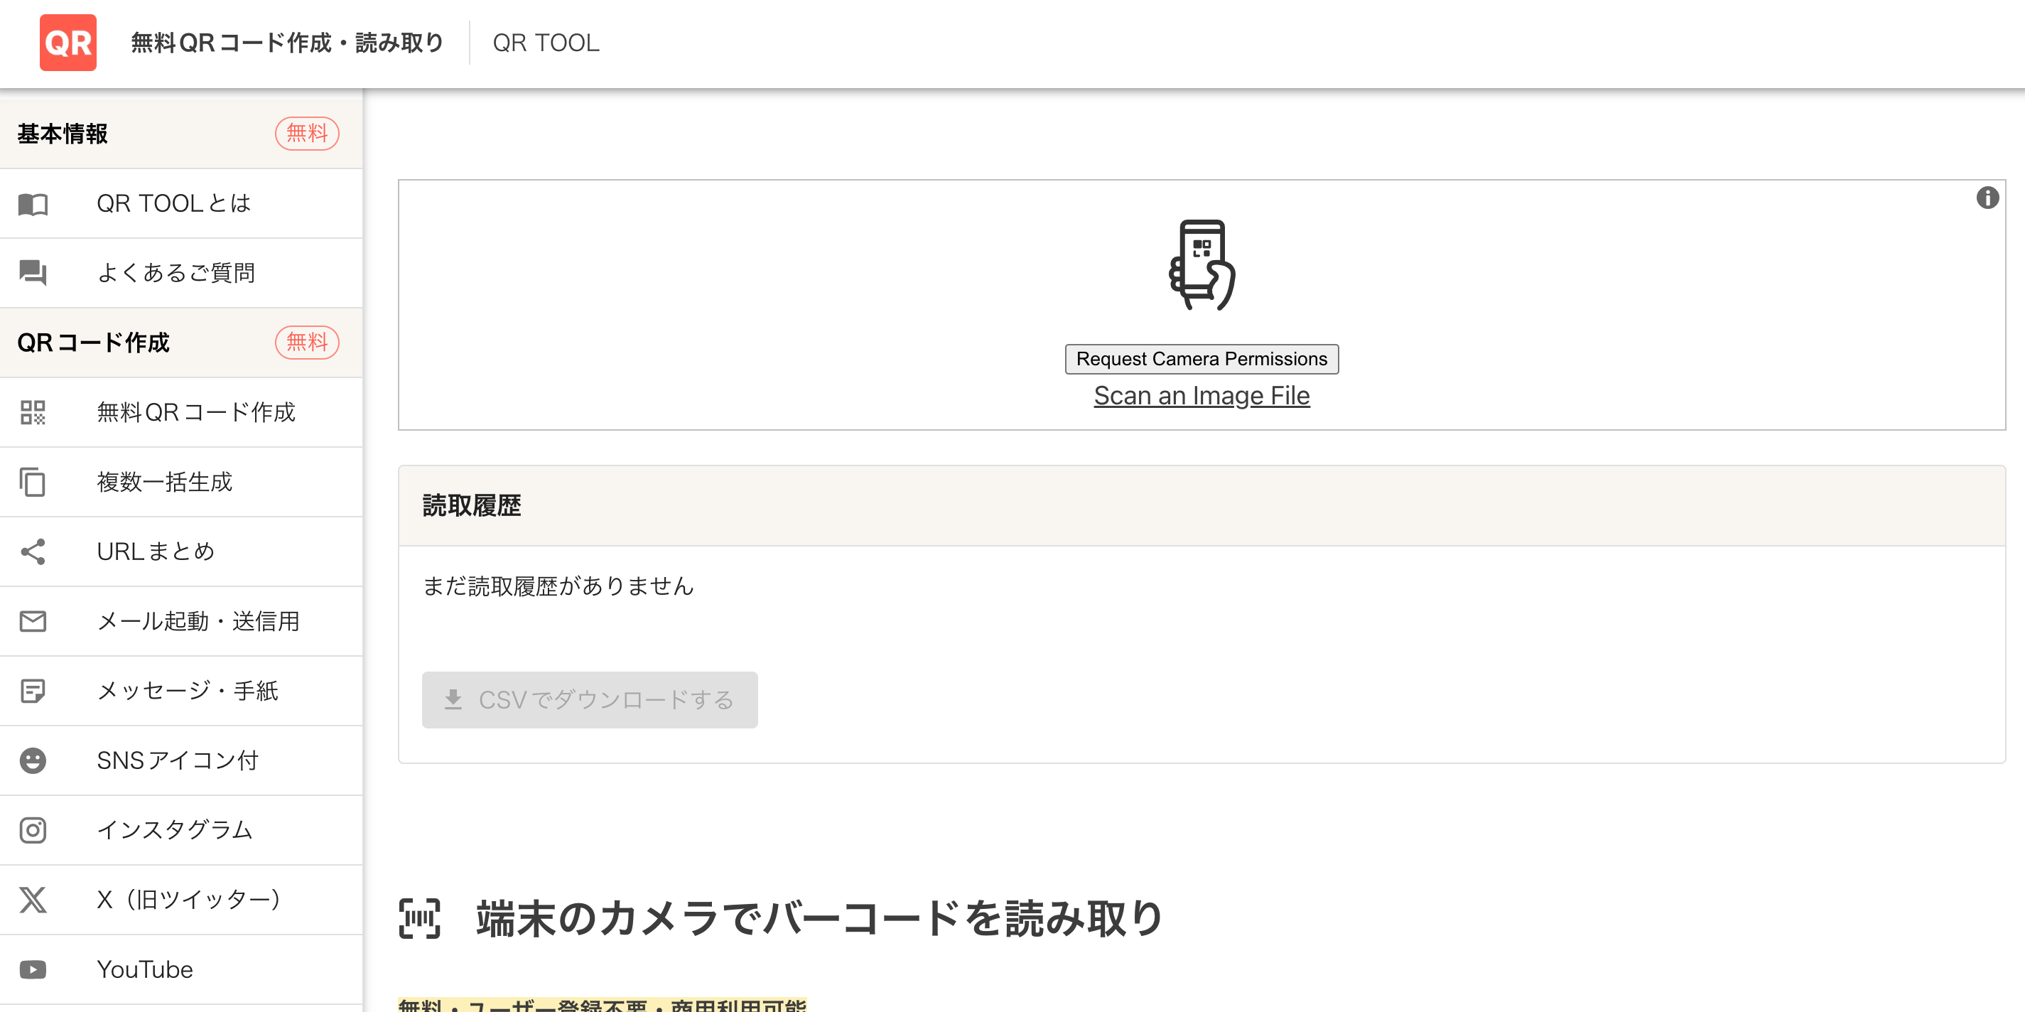
Task: Click the 読取履歴 section header
Action: (x=472, y=505)
